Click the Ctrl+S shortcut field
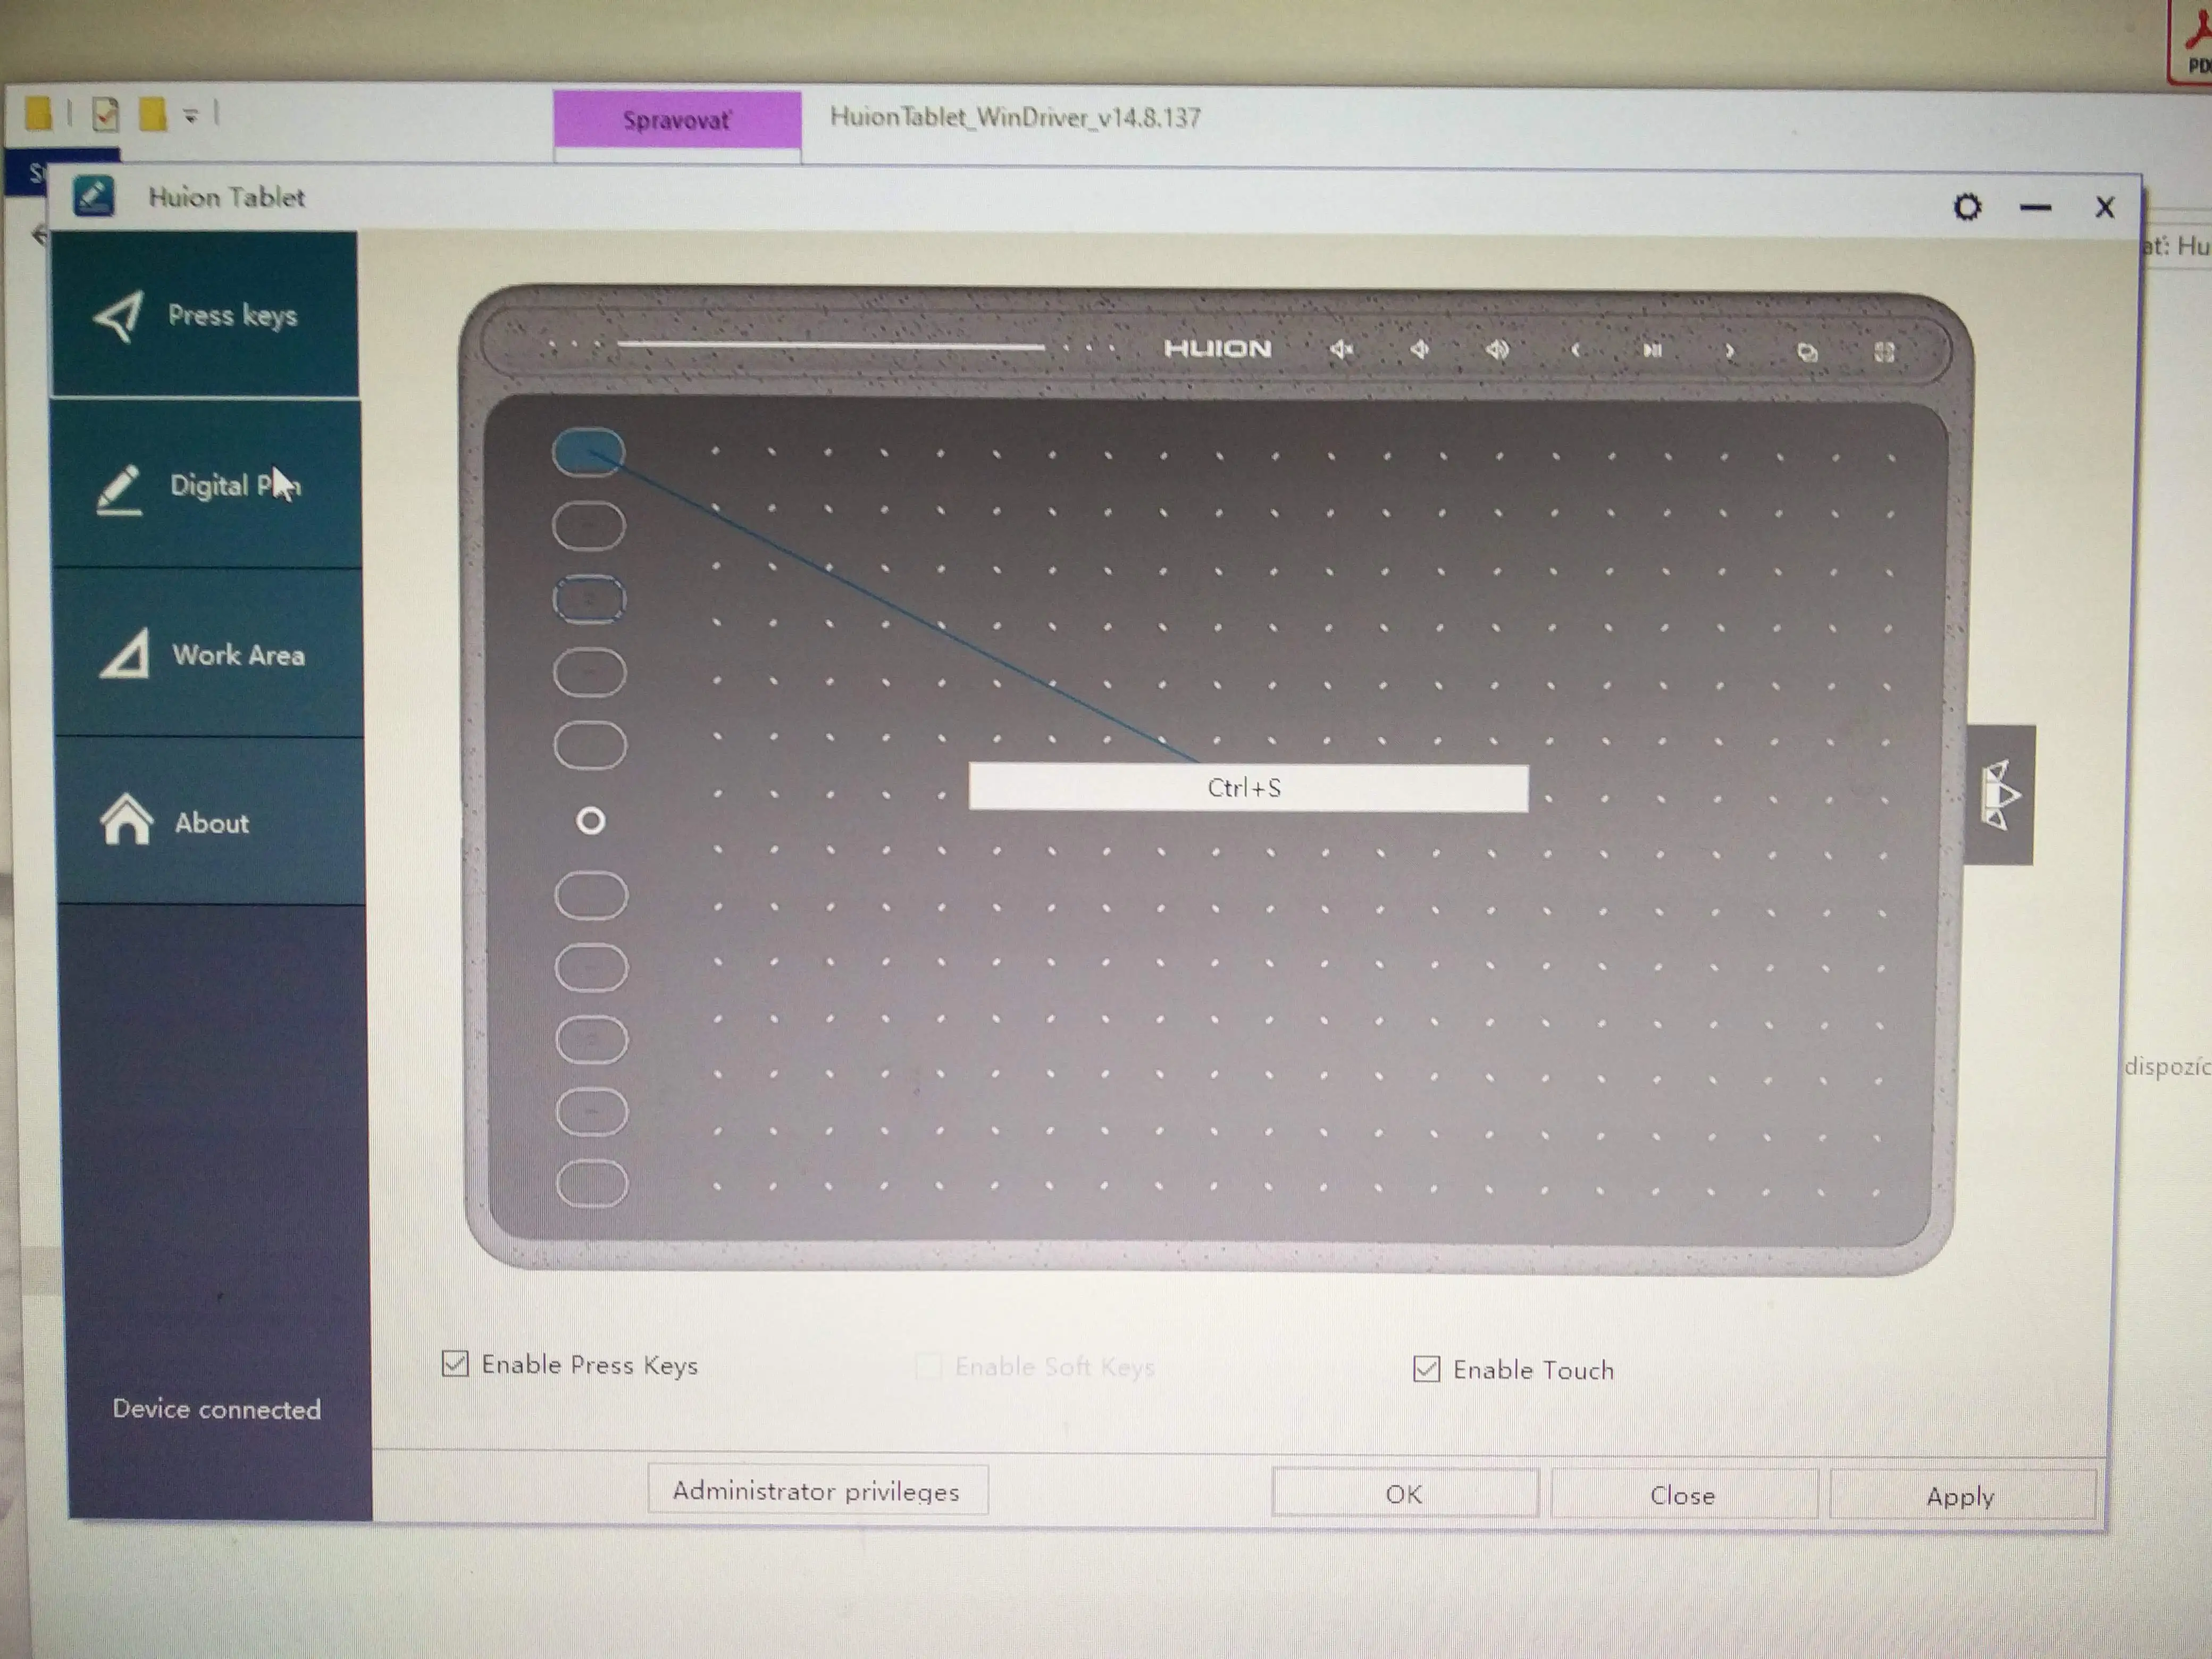The image size is (2212, 1659). 1247,788
